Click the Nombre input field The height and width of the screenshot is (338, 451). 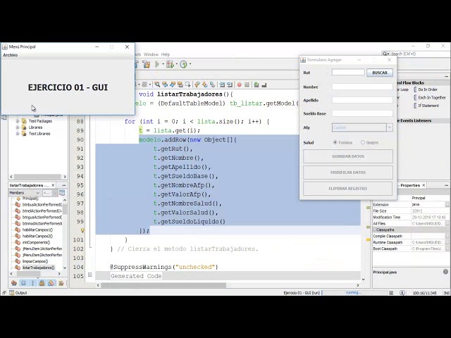pyautogui.click(x=362, y=87)
